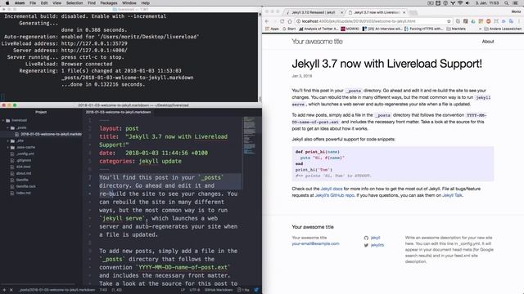The width and height of the screenshot is (524, 294).
Task: Open the Edit menu
Action: (44, 3)
